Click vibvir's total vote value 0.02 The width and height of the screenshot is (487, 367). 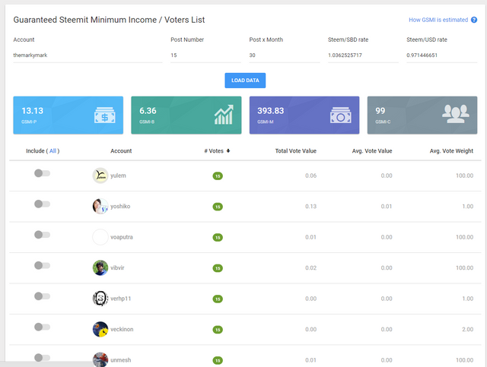(x=310, y=267)
